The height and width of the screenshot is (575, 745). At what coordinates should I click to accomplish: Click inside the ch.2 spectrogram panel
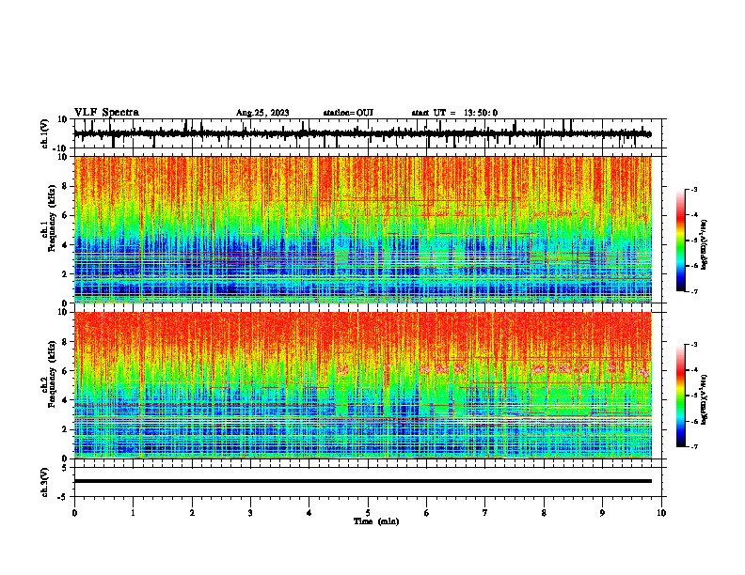(x=362, y=385)
